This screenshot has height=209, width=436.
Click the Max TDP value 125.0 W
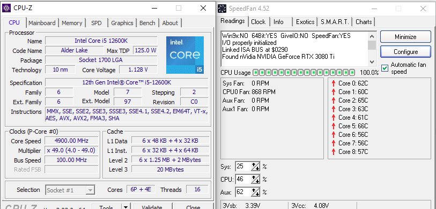pos(145,50)
